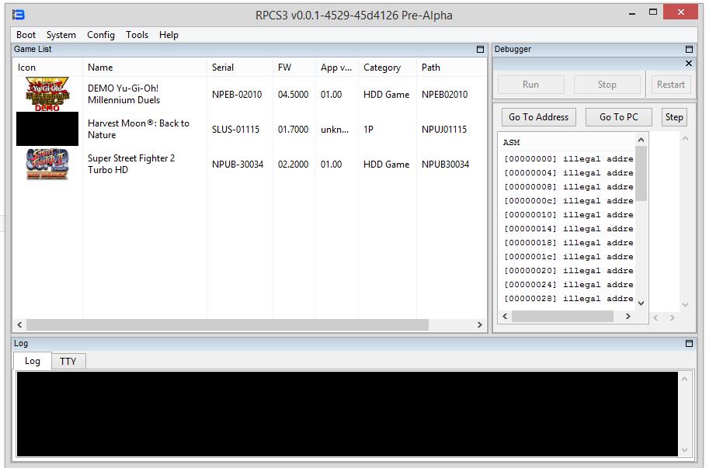
Task: Select the Harvest Moon black icon
Action: pyautogui.click(x=47, y=129)
